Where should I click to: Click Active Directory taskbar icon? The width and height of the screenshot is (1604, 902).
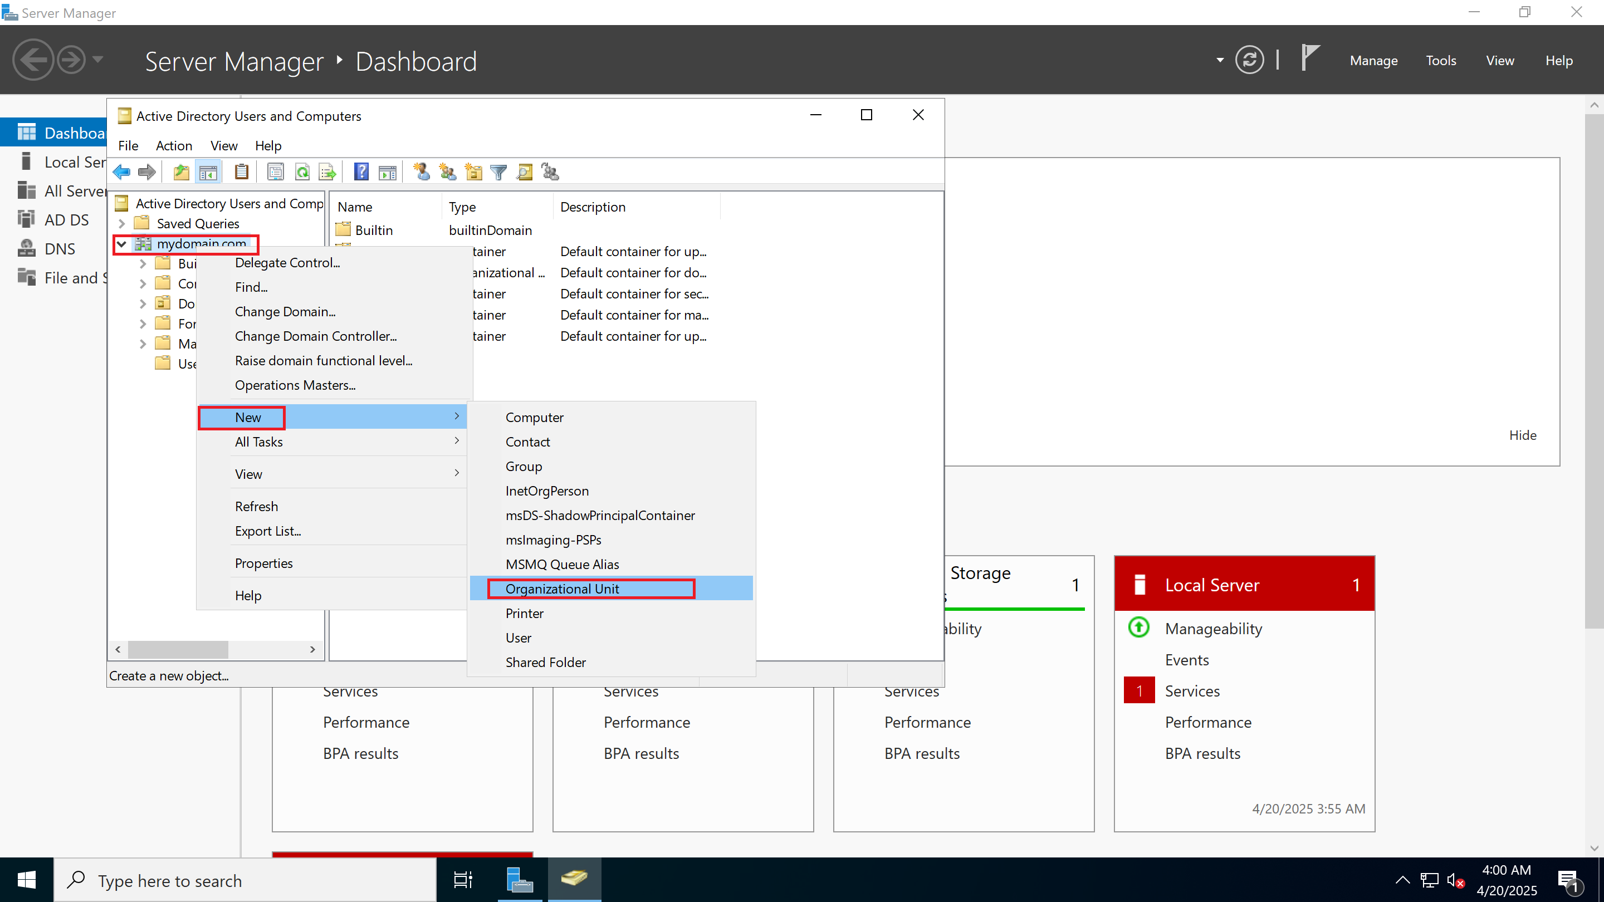[x=575, y=880]
